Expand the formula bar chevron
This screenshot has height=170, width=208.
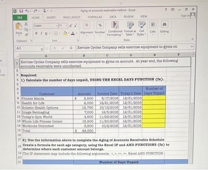point(192,47)
